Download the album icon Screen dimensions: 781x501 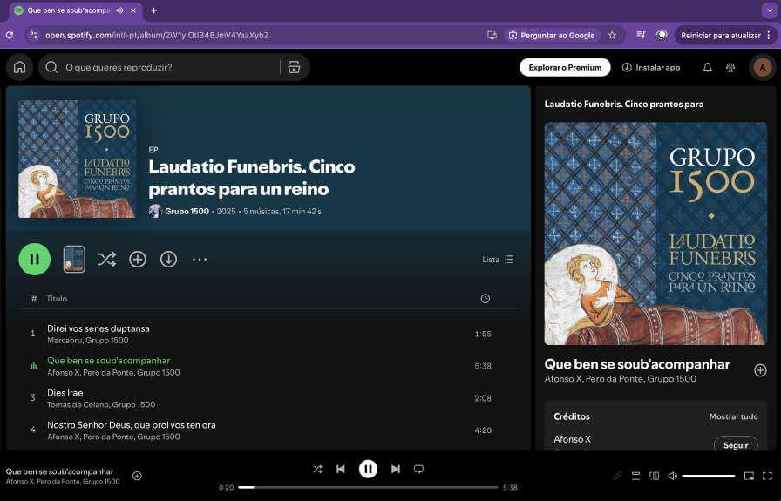click(168, 259)
